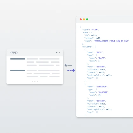Click the gray left-pointing dashed arrow

click(68, 65)
